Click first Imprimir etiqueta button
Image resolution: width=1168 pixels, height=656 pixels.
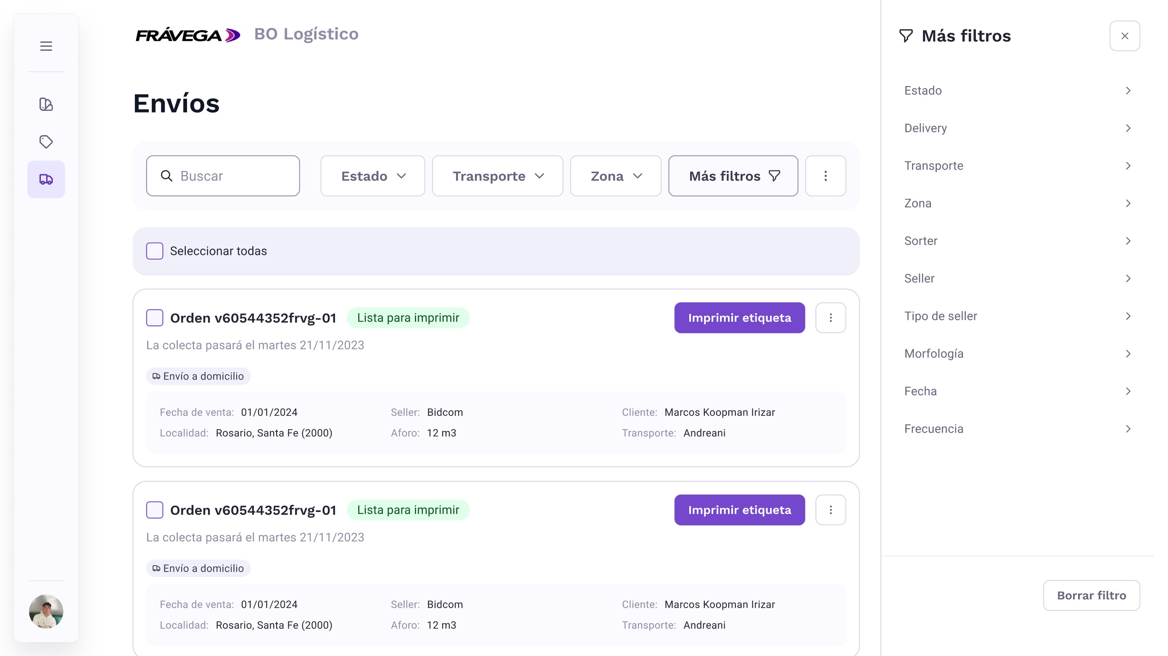[x=739, y=318]
